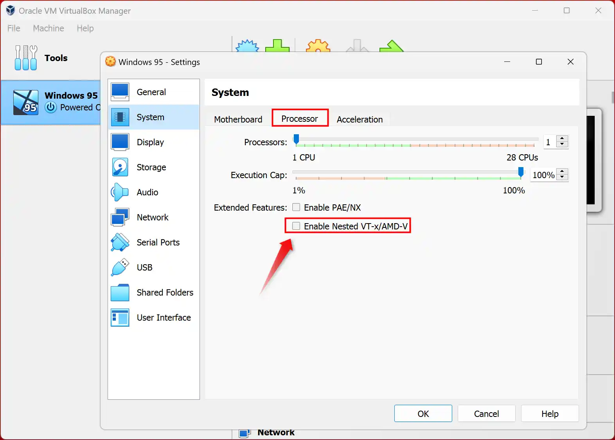
Task: Open USB plug icon
Action: 120,267
